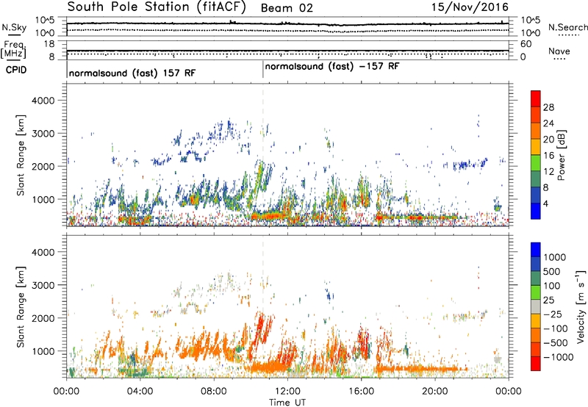Click the "18" frequency axis tick
The height and width of the screenshot is (407, 588).
point(49,44)
